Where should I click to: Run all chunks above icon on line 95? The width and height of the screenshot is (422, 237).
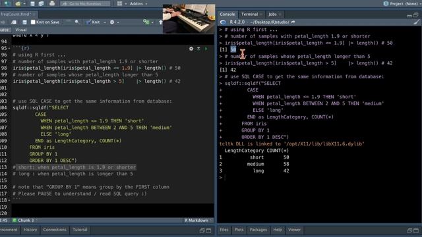click(198, 49)
